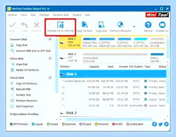Open the Copy Disk toolbar tool
176x137 pixels.
[x=101, y=27]
